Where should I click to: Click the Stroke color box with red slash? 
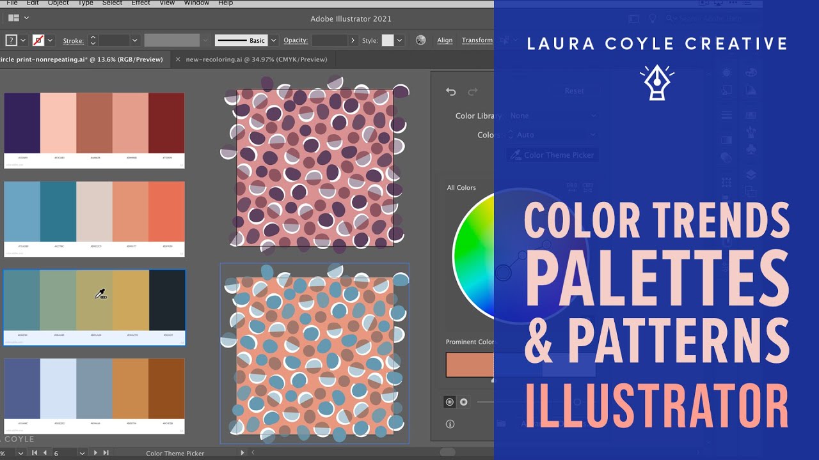point(38,40)
